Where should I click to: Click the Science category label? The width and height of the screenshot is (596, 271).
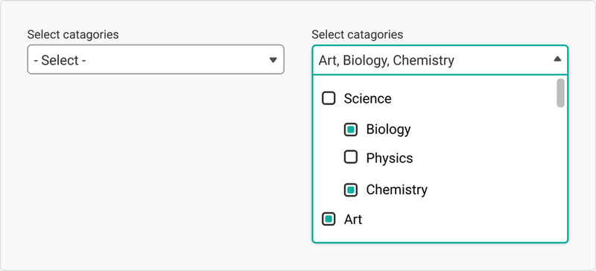pyautogui.click(x=367, y=99)
